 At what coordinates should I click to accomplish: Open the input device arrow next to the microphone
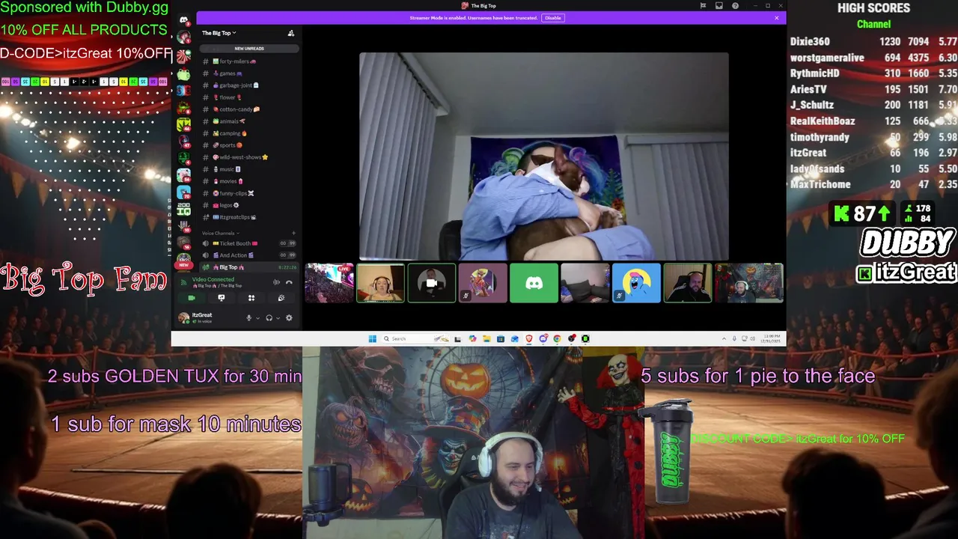click(x=258, y=318)
